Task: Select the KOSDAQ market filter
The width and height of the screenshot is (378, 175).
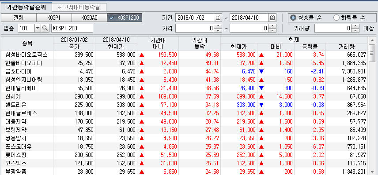Action: click(x=89, y=18)
